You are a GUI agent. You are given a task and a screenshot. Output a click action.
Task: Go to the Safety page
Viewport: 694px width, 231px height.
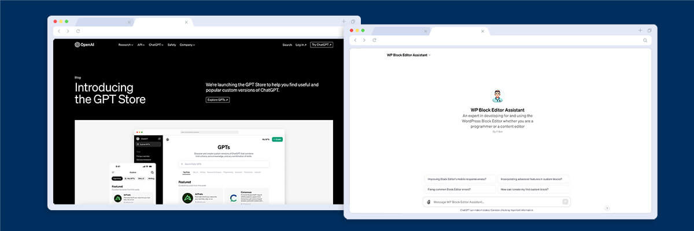(172, 44)
